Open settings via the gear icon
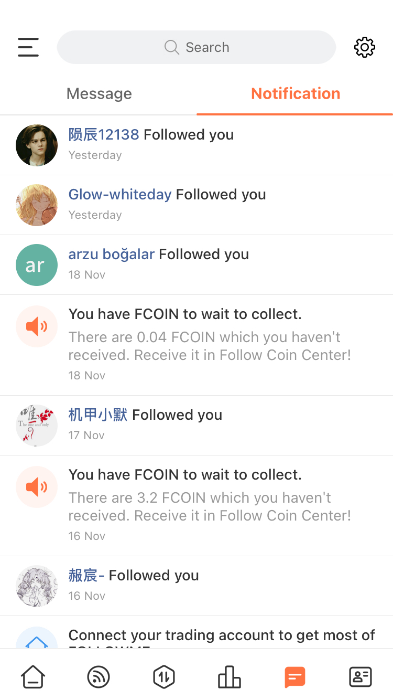The height and width of the screenshot is (700, 393). click(x=365, y=47)
